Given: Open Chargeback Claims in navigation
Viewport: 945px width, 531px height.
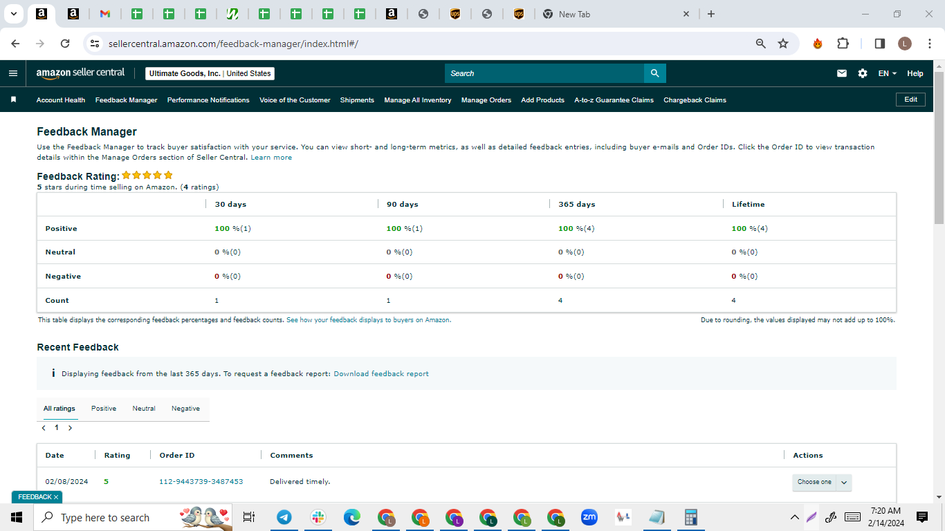Looking at the screenshot, I should pos(695,100).
